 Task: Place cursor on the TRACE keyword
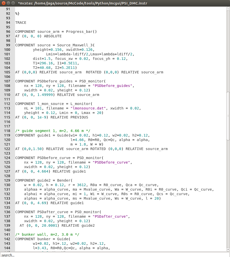[x=21, y=23]
